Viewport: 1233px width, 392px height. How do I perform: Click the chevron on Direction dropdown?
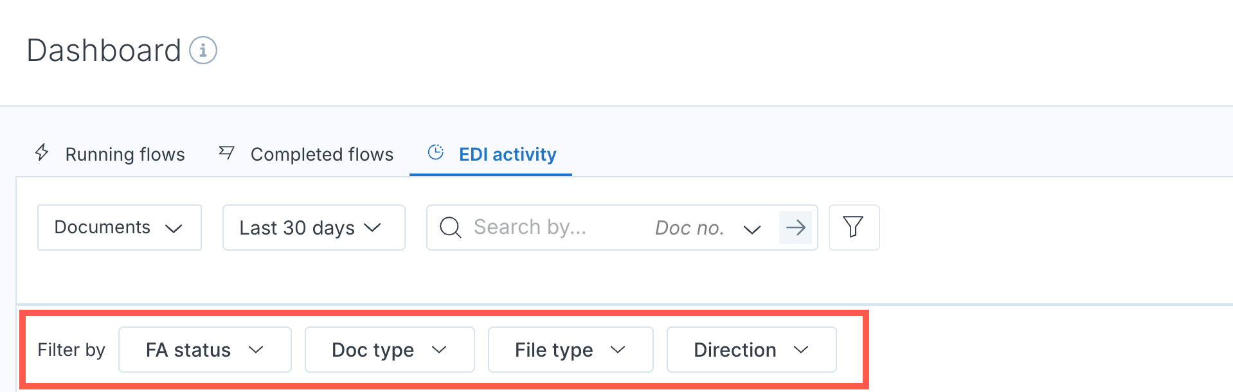coord(801,350)
